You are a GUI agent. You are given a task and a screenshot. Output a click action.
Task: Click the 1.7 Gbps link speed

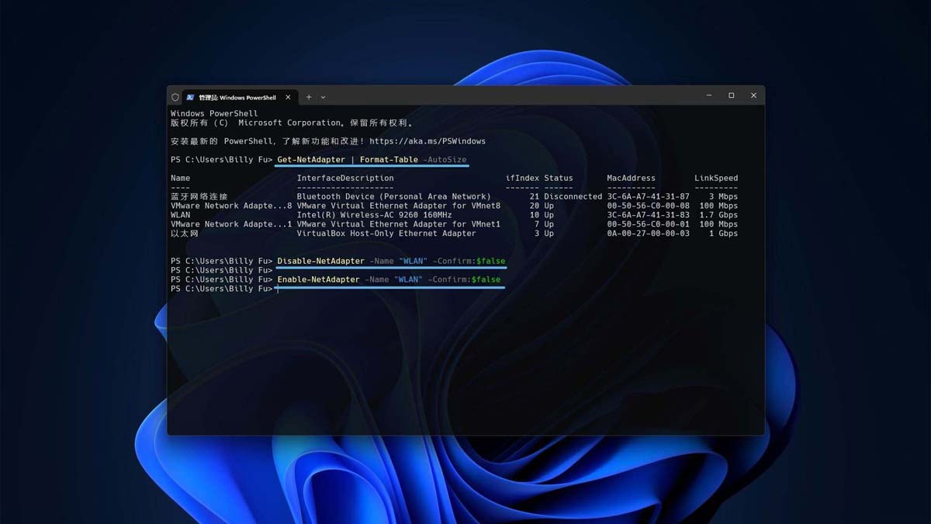718,215
